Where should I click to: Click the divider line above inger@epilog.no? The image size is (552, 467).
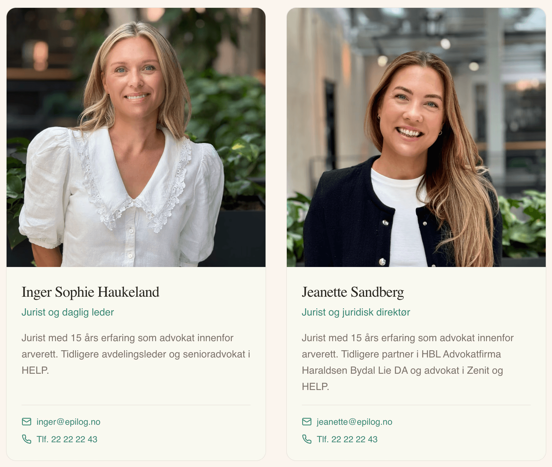click(136, 405)
